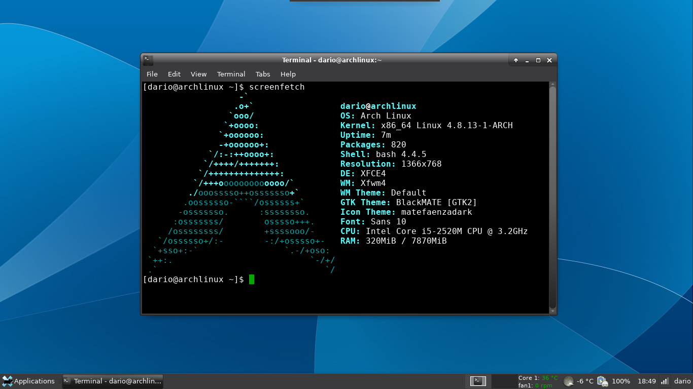Select the Terminal taskbar window button
This screenshot has height=389, width=693.
113,381
